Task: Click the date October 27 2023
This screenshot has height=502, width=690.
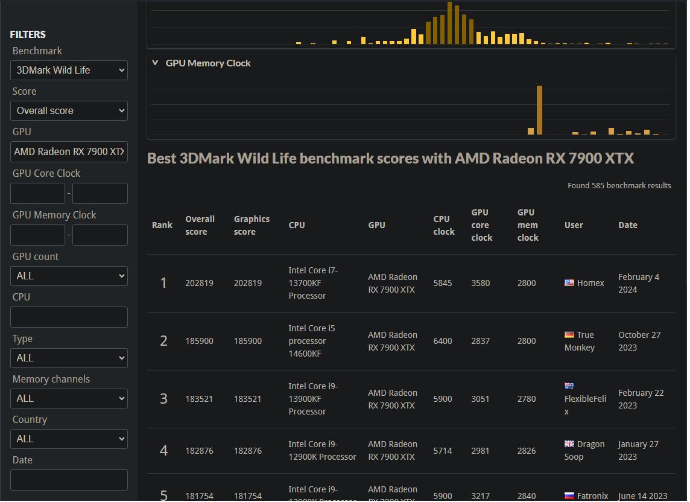Action: pyautogui.click(x=640, y=342)
